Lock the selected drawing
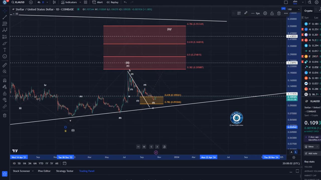The image size is (321, 180). [x=272, y=13]
